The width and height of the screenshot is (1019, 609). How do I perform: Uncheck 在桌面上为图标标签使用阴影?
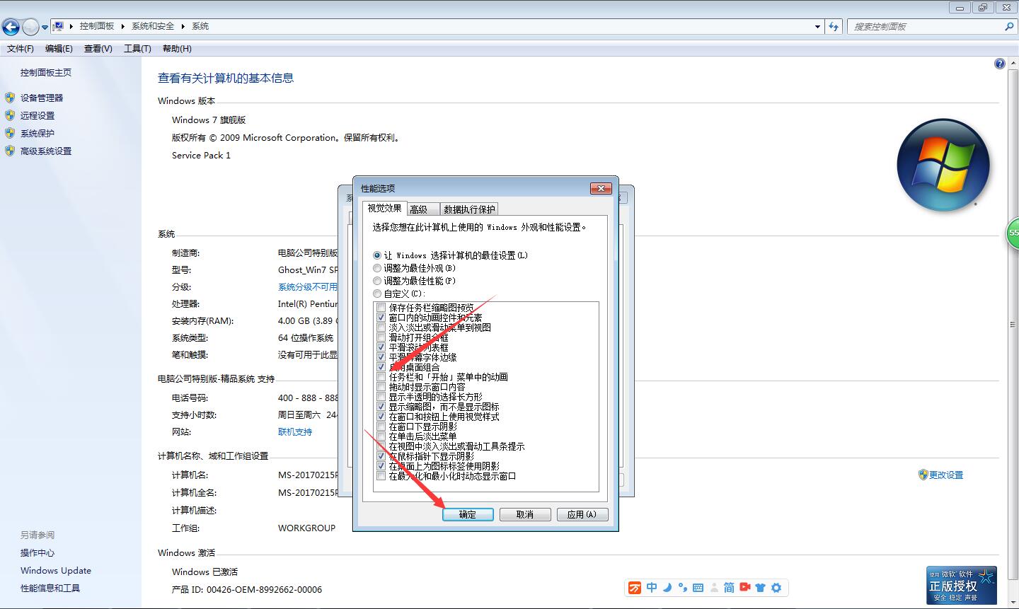[381, 466]
